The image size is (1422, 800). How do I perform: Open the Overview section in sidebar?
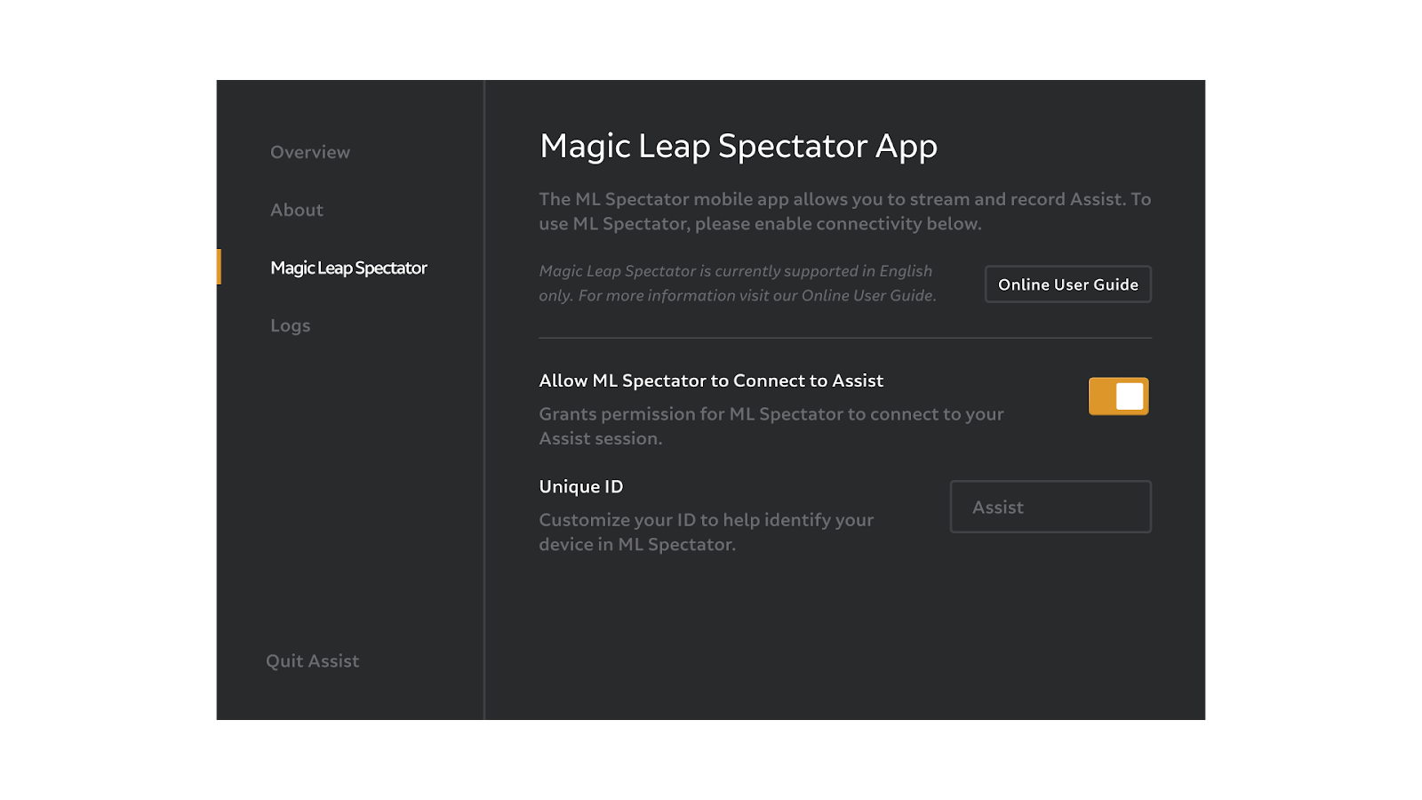[x=310, y=152]
